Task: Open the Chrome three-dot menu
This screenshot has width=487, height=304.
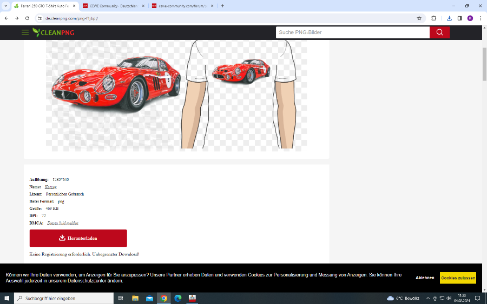Action: (x=481, y=18)
